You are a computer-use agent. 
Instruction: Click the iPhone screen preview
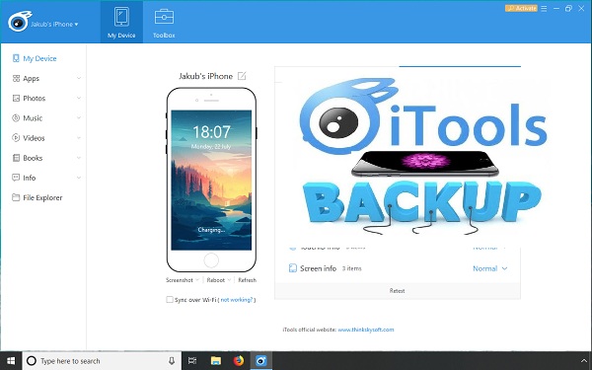[x=211, y=181]
